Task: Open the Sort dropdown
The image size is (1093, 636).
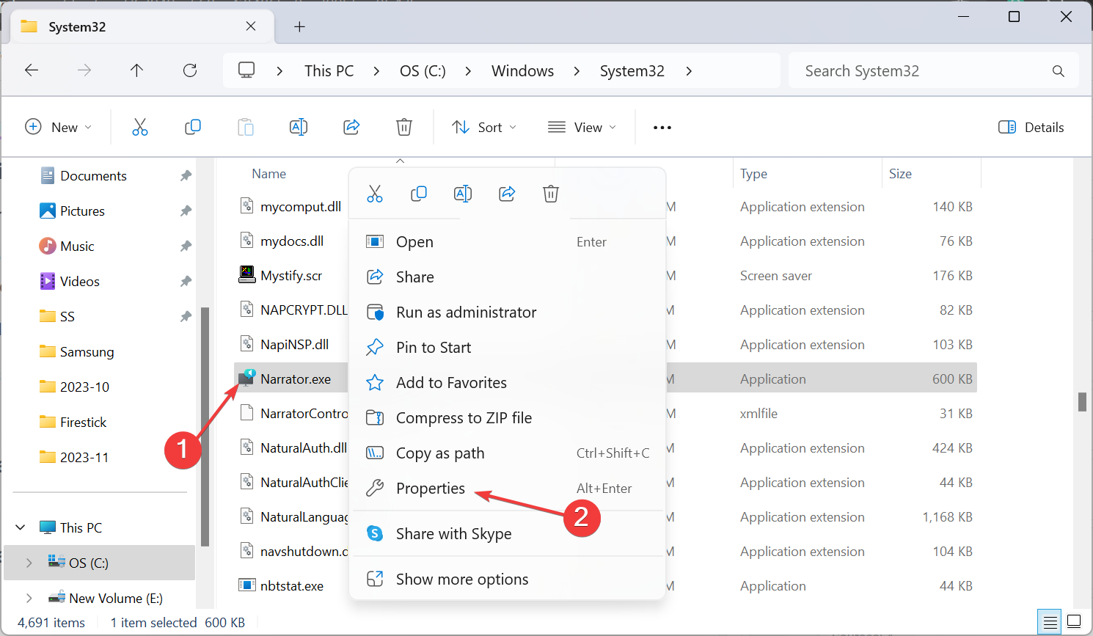Action: pos(484,127)
